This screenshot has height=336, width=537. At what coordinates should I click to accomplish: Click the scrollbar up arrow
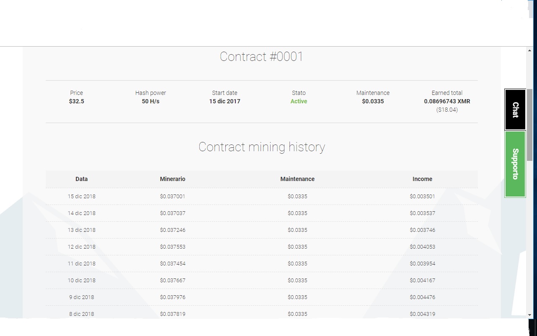tap(530, 50)
